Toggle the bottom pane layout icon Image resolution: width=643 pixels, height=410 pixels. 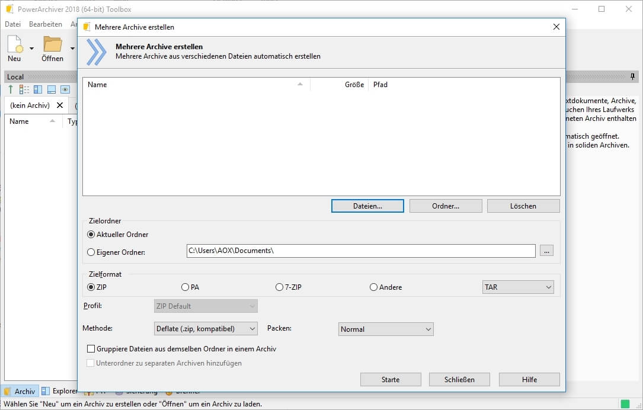(52, 89)
